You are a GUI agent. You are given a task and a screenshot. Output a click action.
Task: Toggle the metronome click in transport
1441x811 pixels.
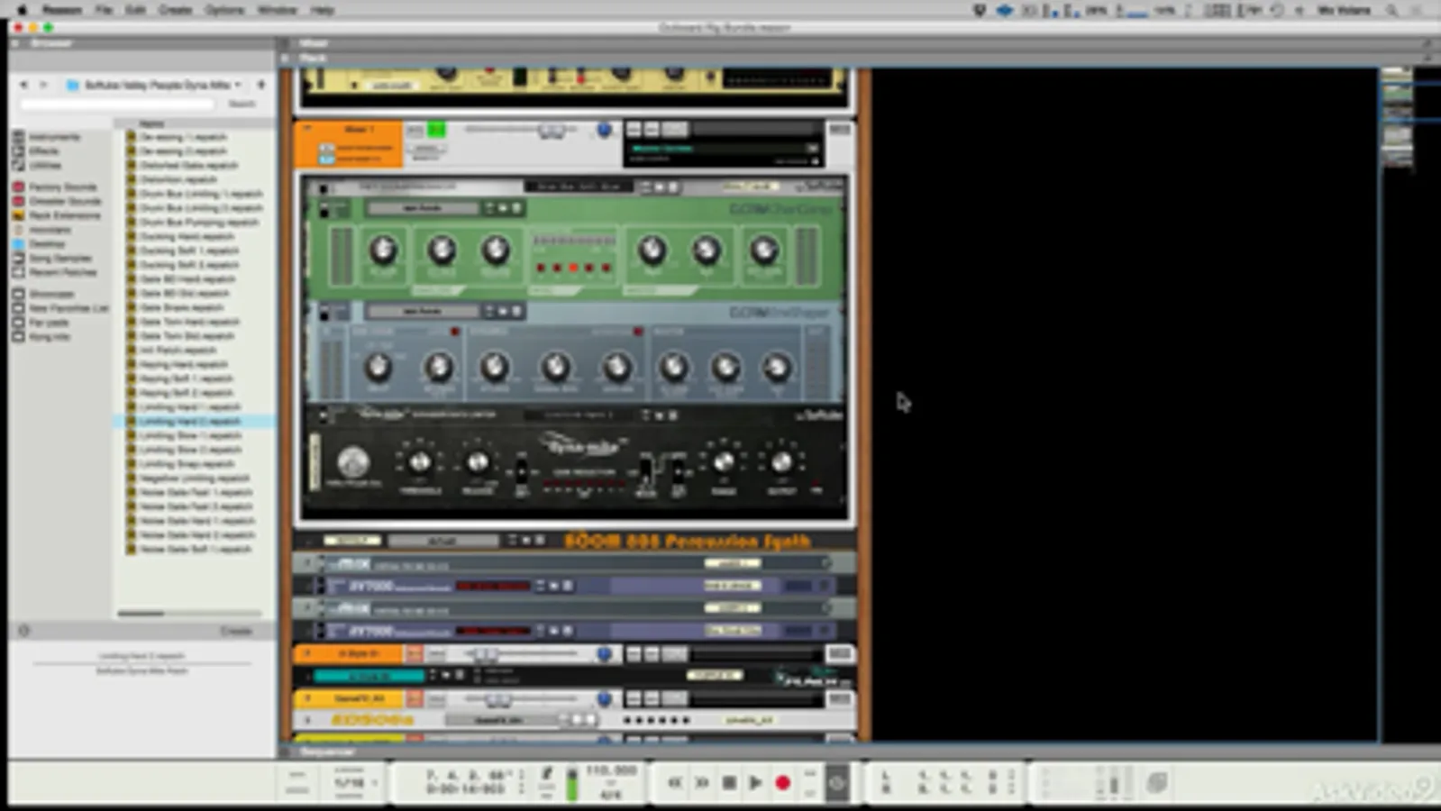point(546,773)
